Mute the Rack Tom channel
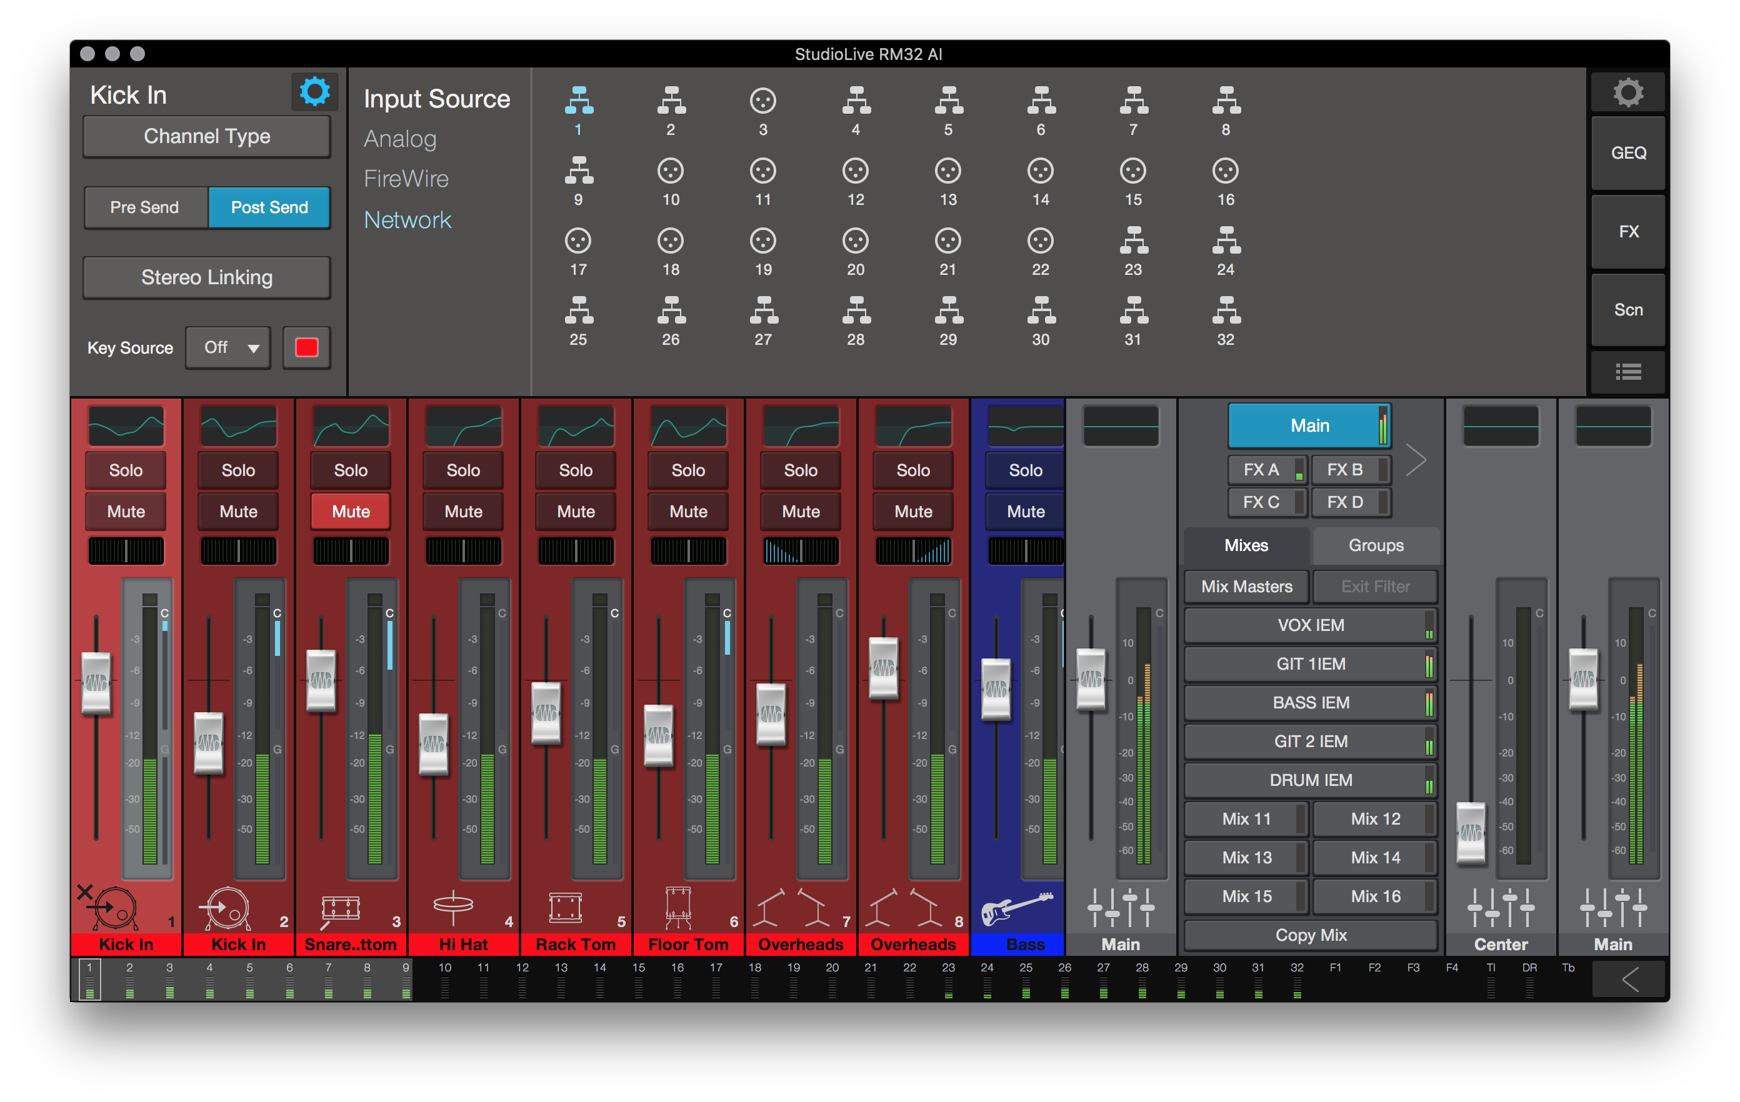Viewport: 1740px width, 1102px height. [576, 511]
